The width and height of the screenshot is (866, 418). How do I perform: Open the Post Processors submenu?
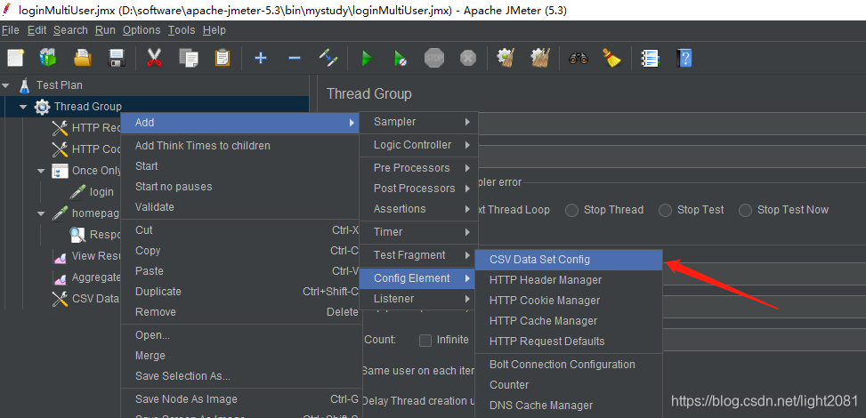coord(418,189)
